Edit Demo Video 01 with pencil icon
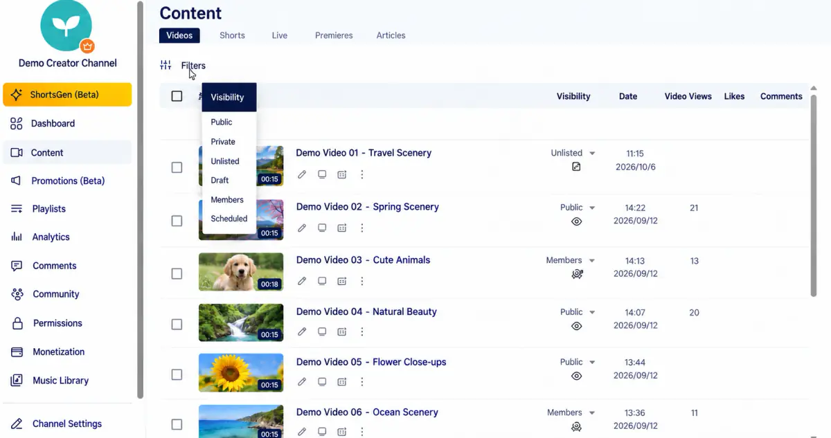Screen dimensions: 831x438 click(302, 174)
